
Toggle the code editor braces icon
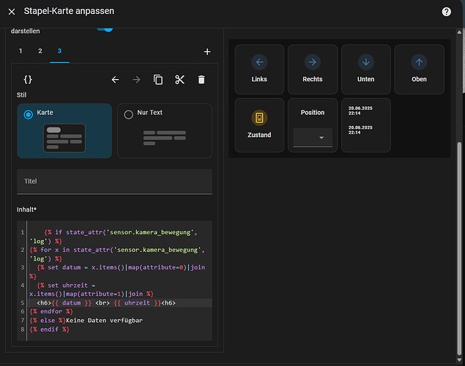28,79
